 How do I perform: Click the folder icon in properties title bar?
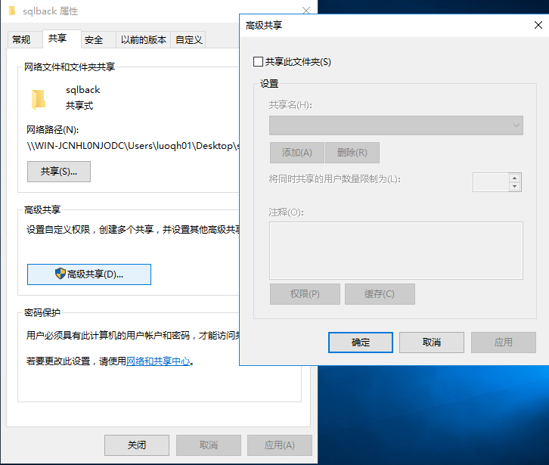[12, 11]
